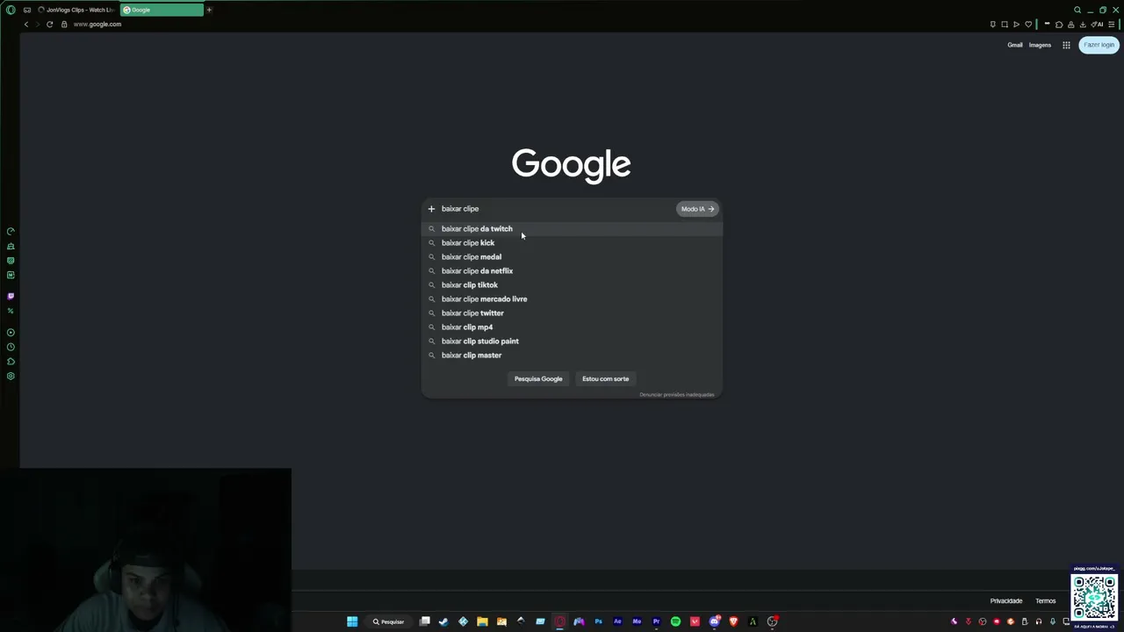The width and height of the screenshot is (1124, 632).
Task: Click the taskbar Pesquisar search box
Action: (388, 621)
